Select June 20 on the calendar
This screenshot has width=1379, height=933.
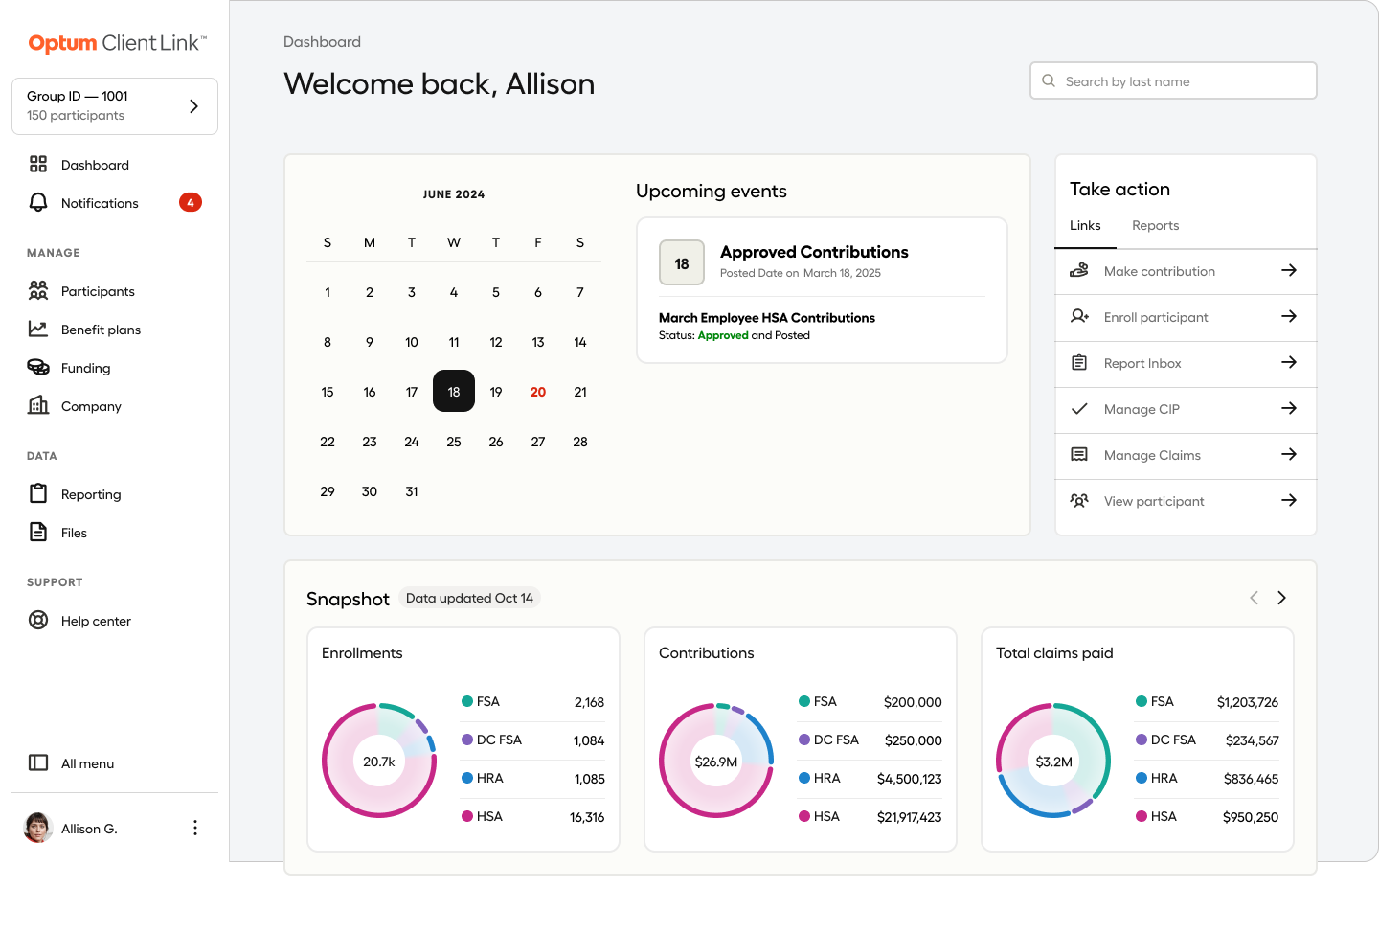[x=538, y=392]
